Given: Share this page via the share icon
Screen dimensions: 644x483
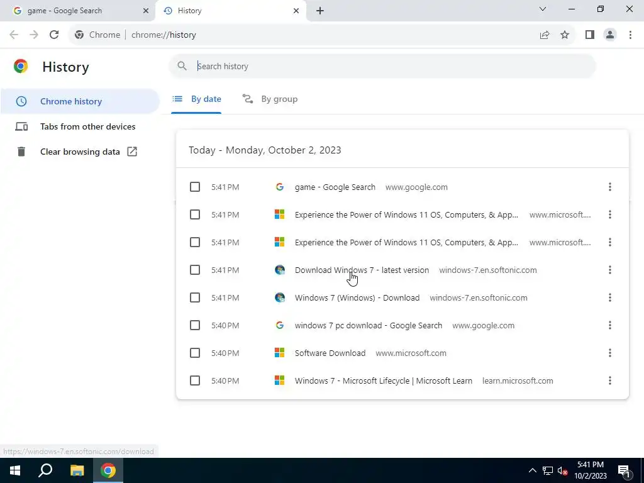Looking at the screenshot, I should 545,35.
